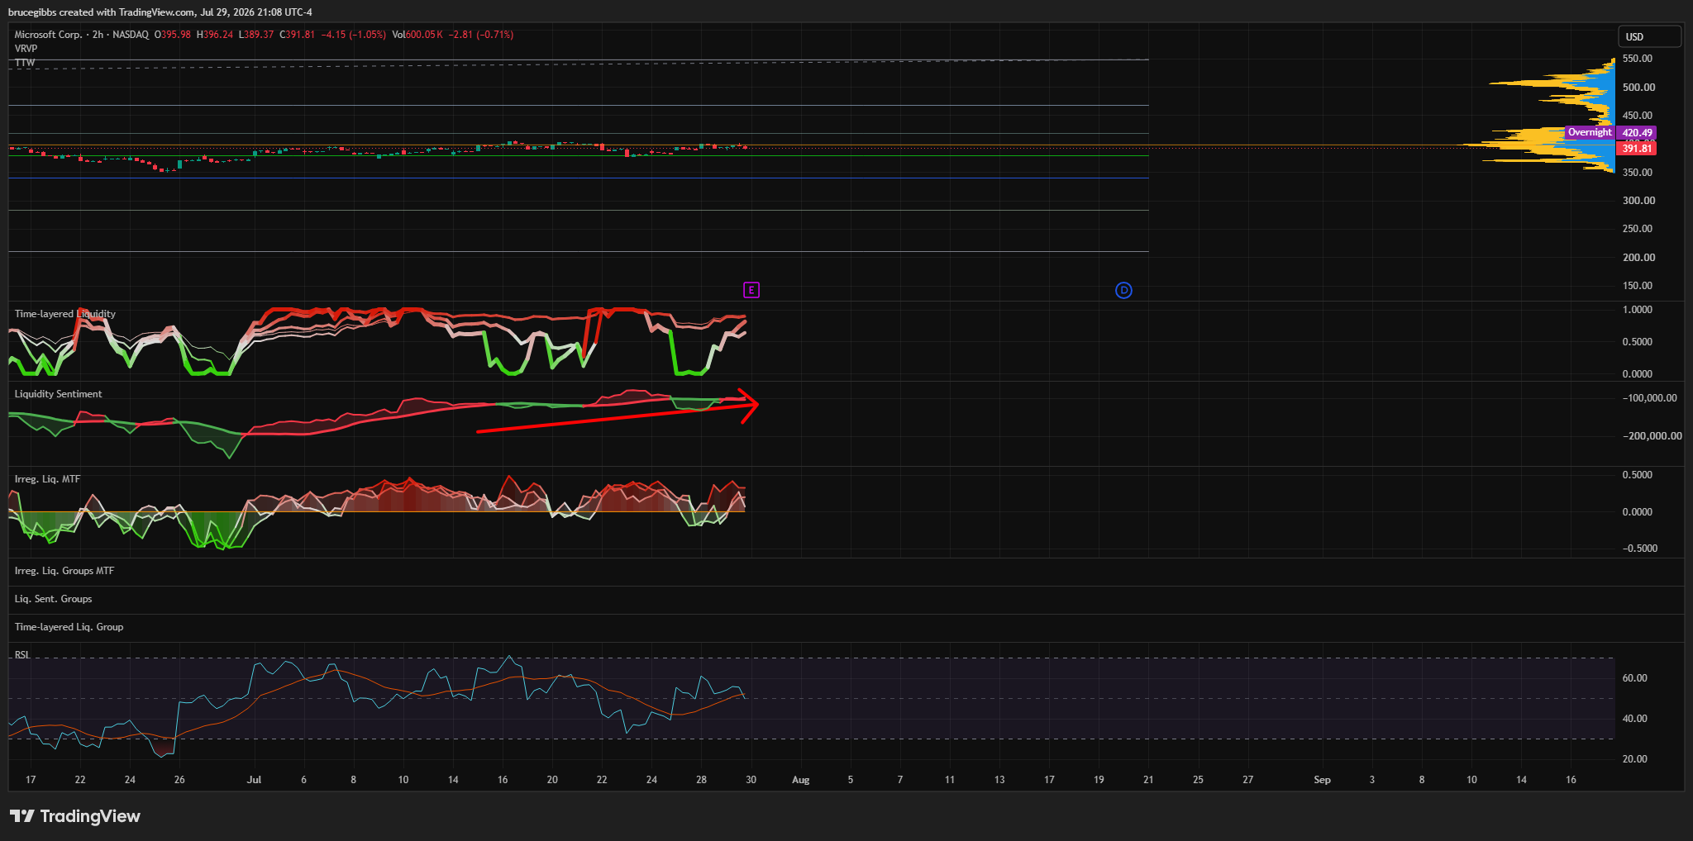This screenshot has width=1693, height=841.
Task: Click the 350.00 price axis label
Action: tap(1638, 173)
